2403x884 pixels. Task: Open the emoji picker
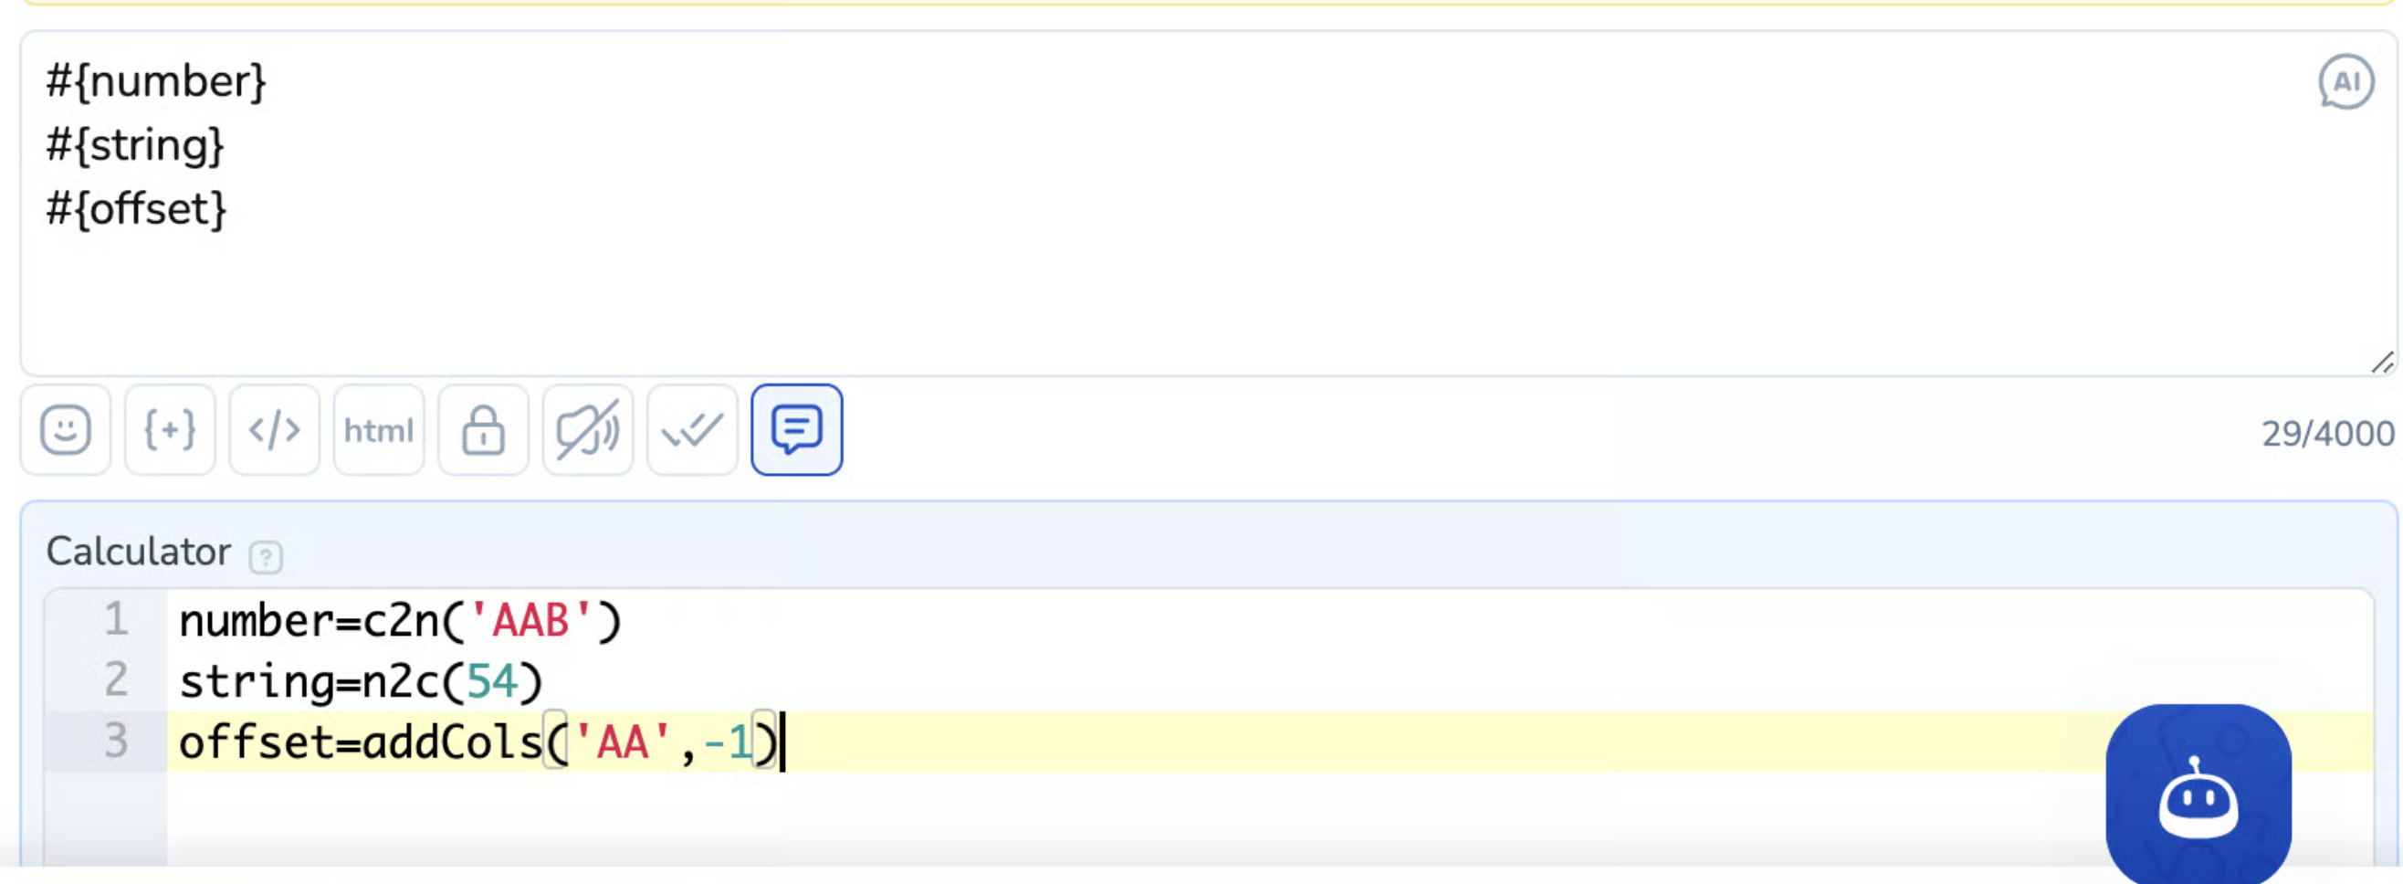(66, 430)
